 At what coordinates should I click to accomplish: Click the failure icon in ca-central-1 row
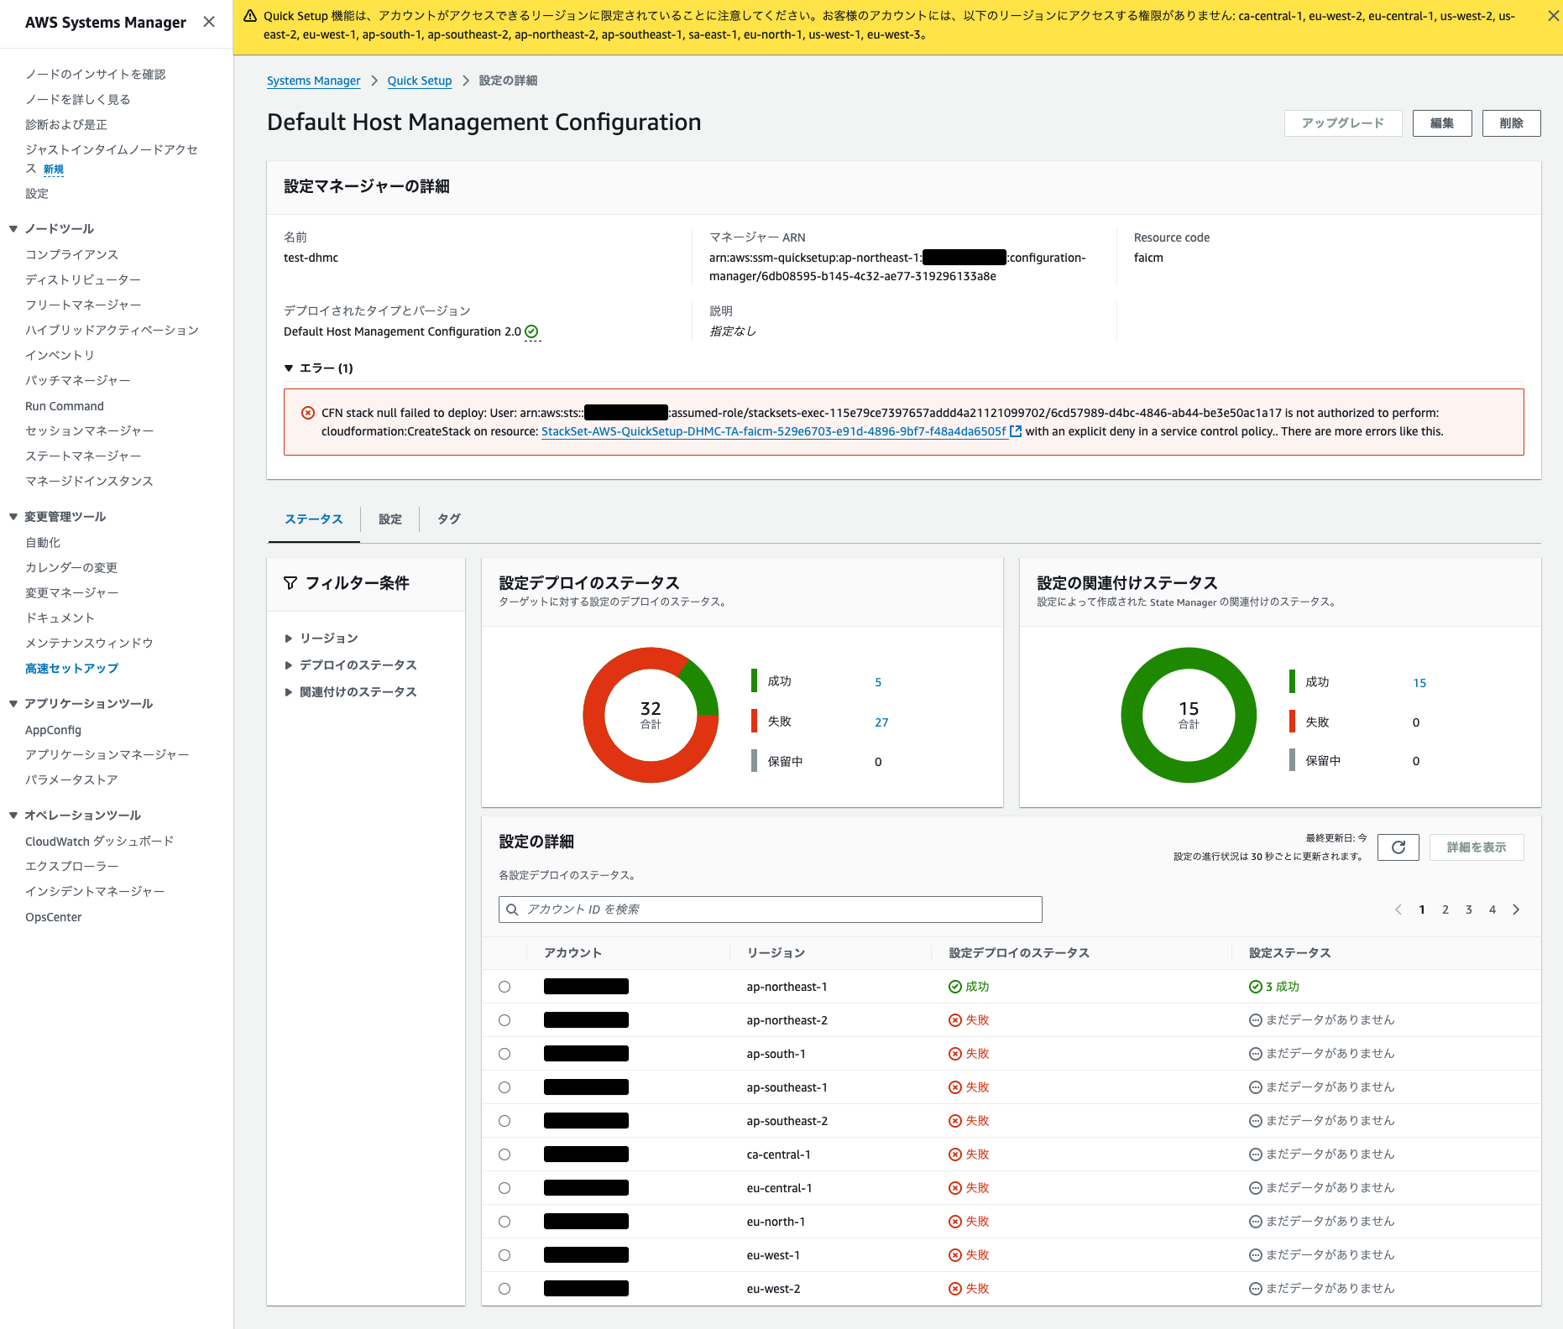click(955, 1154)
